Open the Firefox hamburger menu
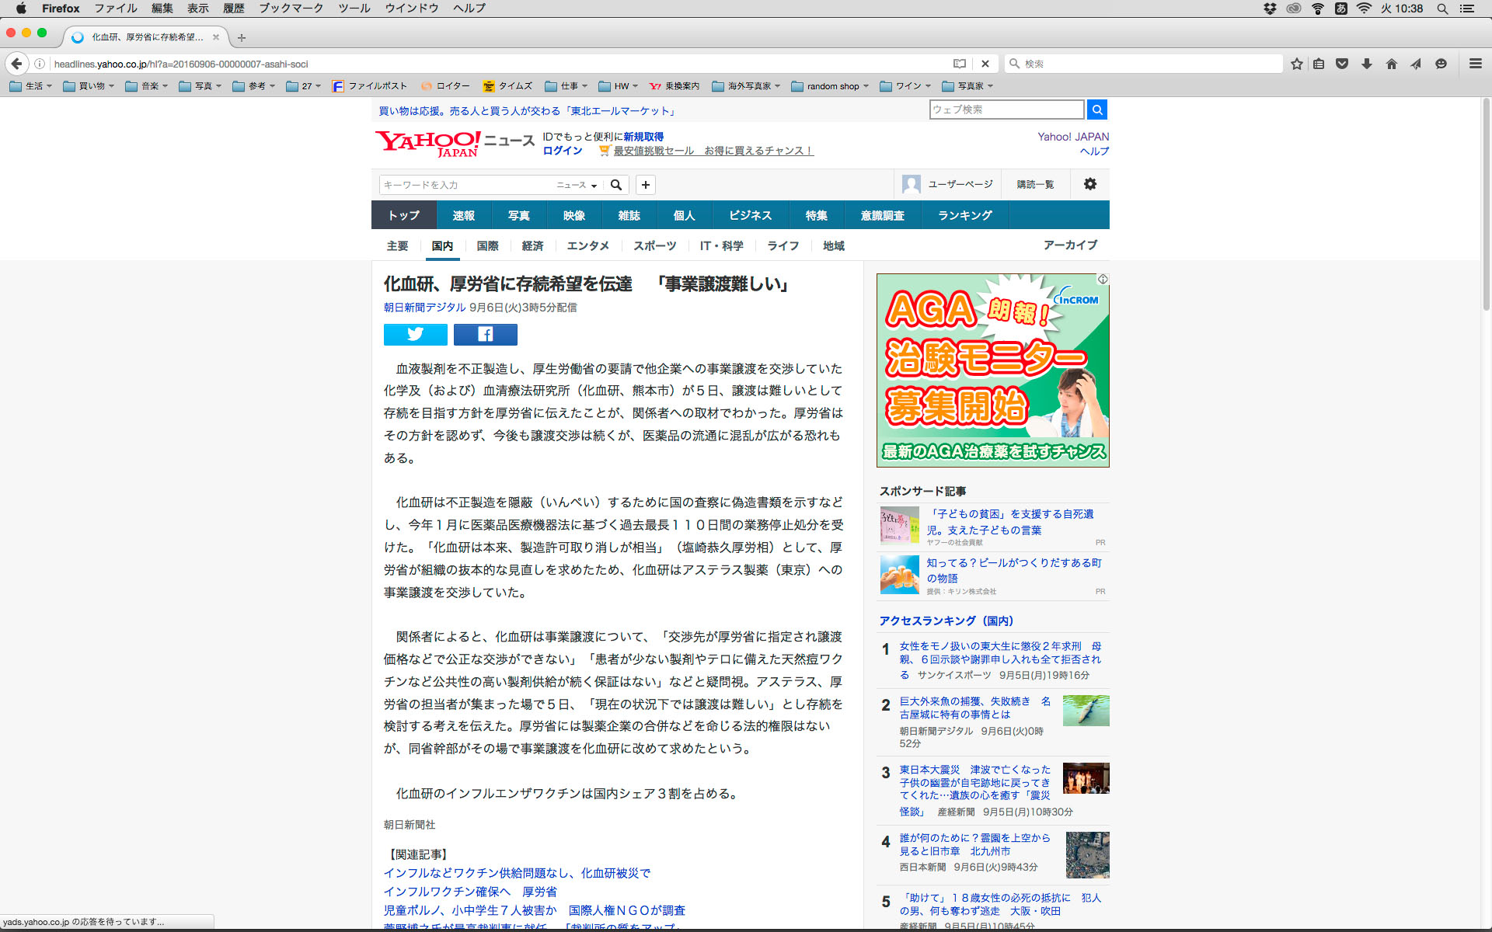This screenshot has width=1492, height=932. pos(1475,64)
